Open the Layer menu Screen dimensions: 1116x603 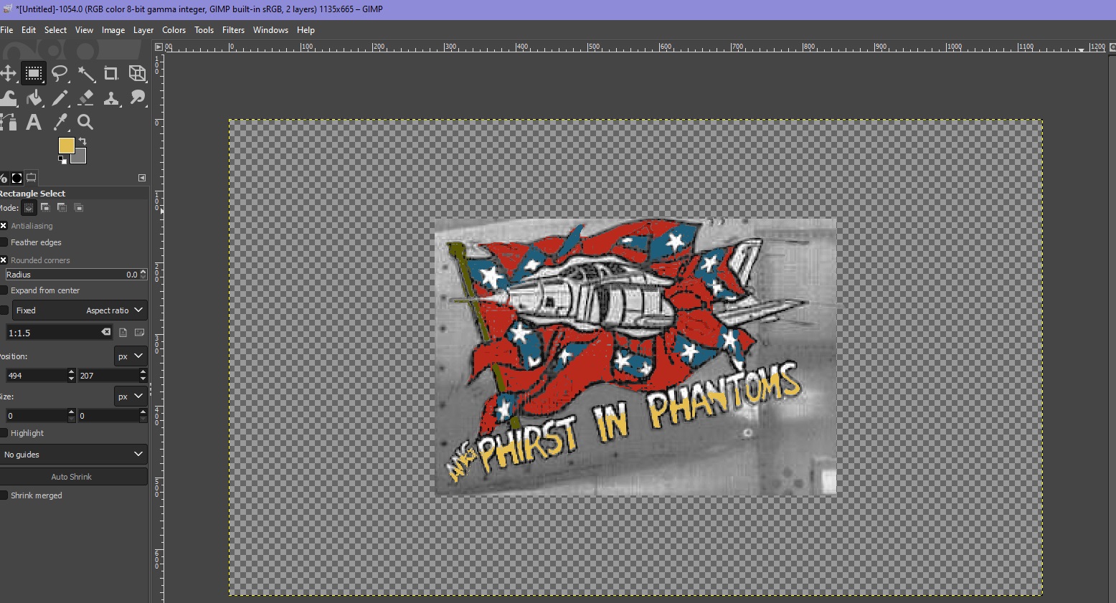click(143, 30)
